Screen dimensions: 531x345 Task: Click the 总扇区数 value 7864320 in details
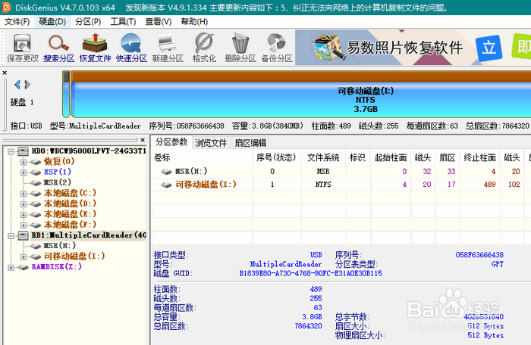(x=308, y=326)
